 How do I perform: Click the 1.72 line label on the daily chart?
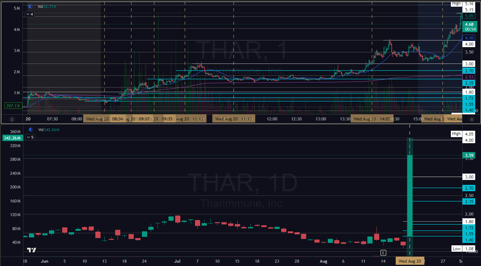pos(469,228)
